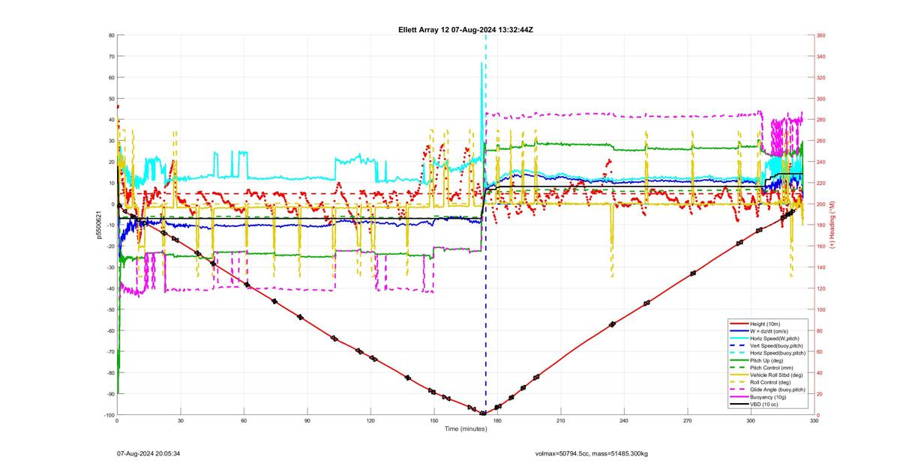The image size is (900, 466).
Task: Select the 'Buoyancy (10g)' legend entry
Action: [x=768, y=397]
